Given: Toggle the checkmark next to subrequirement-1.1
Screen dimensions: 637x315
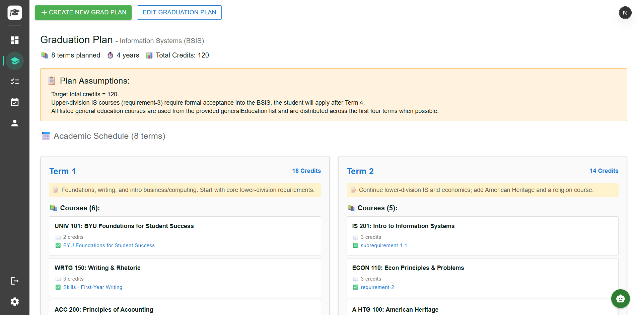Looking at the screenshot, I should (x=355, y=245).
